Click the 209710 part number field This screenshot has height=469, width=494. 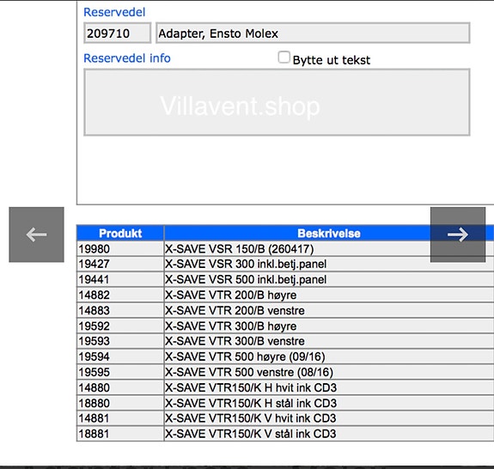tap(117, 33)
